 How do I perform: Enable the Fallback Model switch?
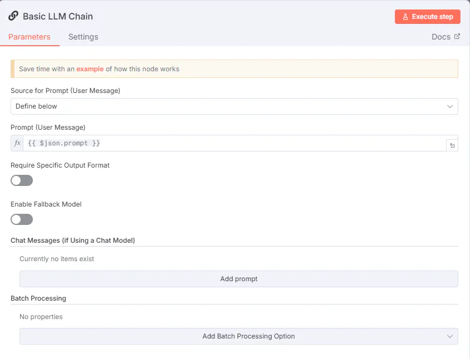[22, 219]
